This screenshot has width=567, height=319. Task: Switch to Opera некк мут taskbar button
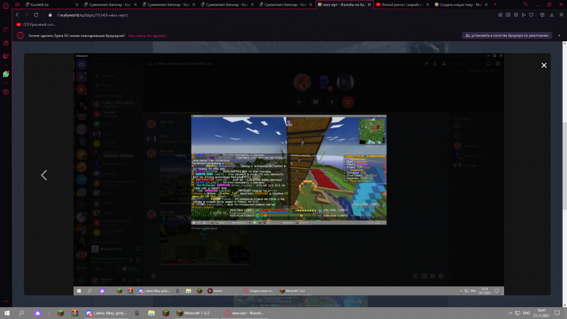(244, 313)
